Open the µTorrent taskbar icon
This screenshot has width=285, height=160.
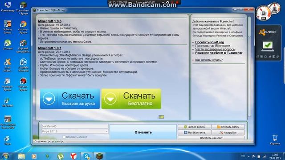pyautogui.click(x=61, y=156)
